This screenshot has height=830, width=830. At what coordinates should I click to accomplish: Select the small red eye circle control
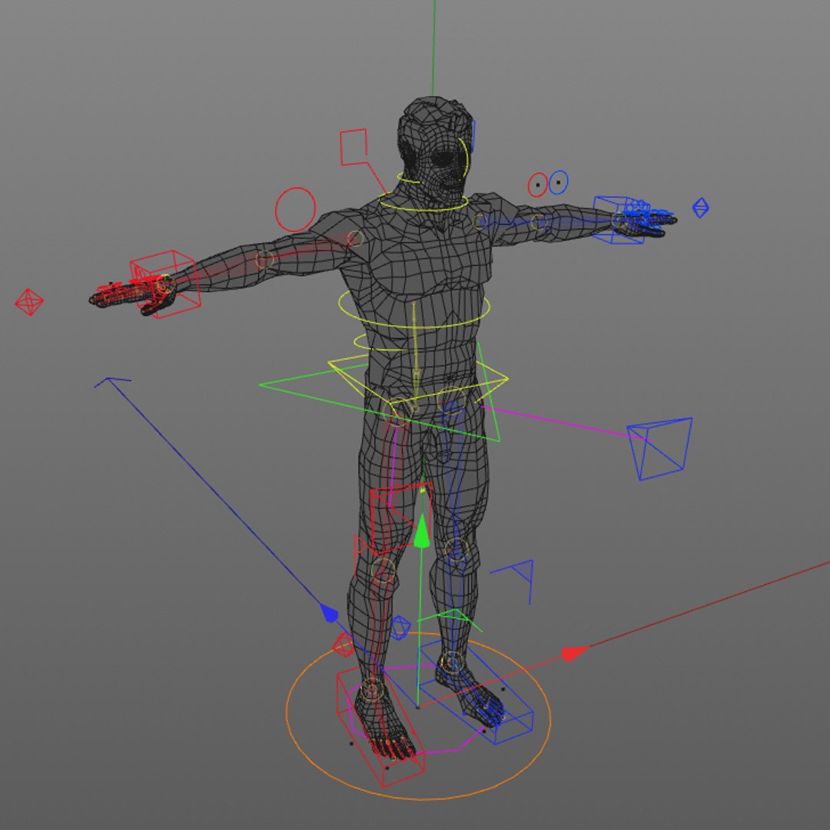pos(538,184)
